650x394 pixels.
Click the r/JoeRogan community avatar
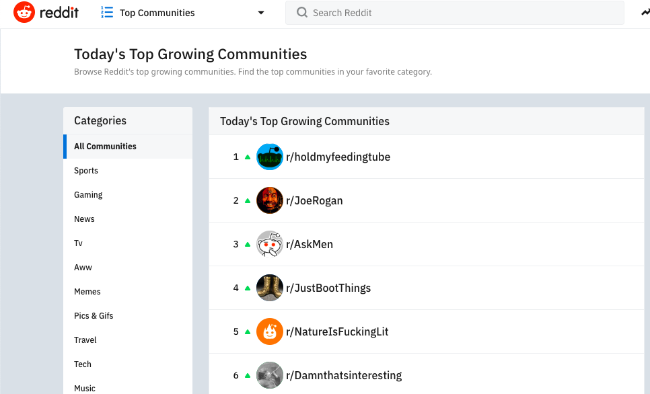click(270, 200)
